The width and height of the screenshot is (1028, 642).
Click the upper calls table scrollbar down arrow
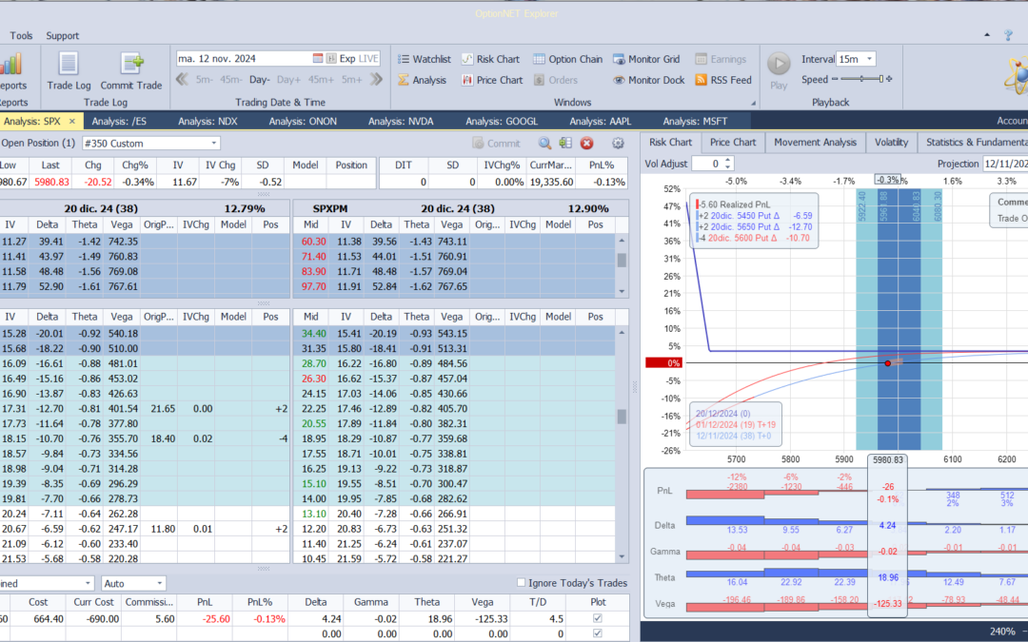[622, 292]
